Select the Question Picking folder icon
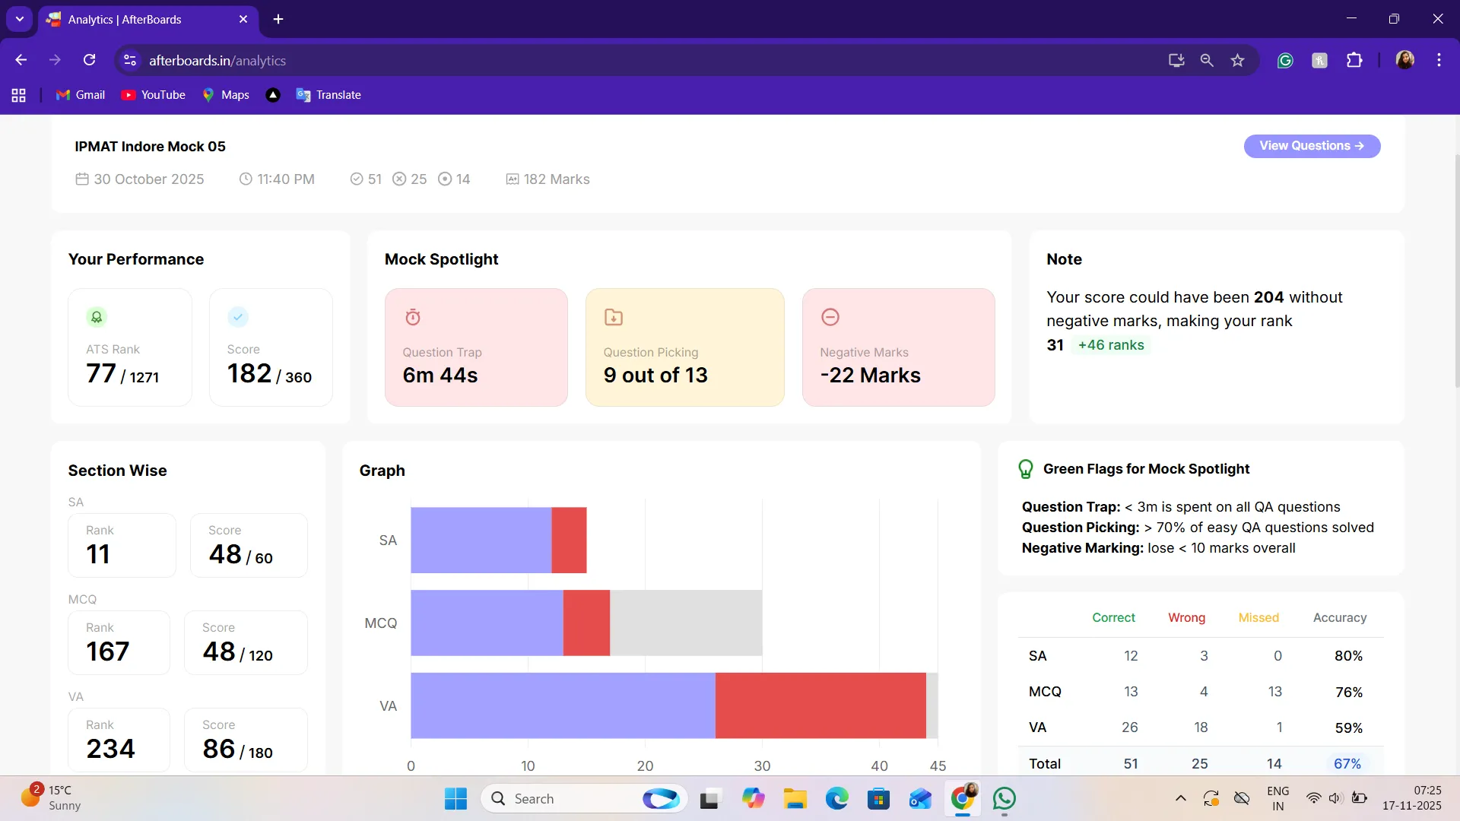1460x821 pixels. [x=614, y=317]
